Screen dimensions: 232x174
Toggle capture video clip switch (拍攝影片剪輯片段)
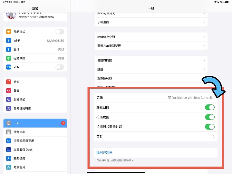click(210, 127)
